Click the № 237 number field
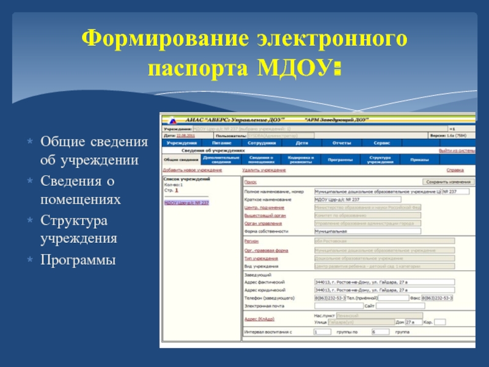489x367 pixels. (x=455, y=191)
